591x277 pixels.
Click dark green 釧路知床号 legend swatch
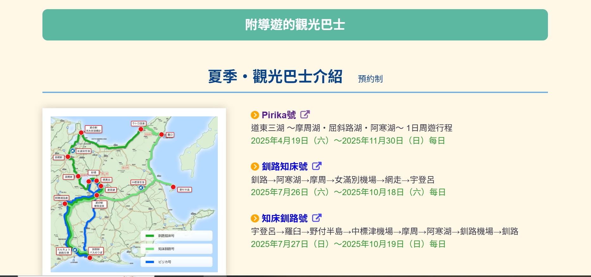pyautogui.click(x=150, y=236)
